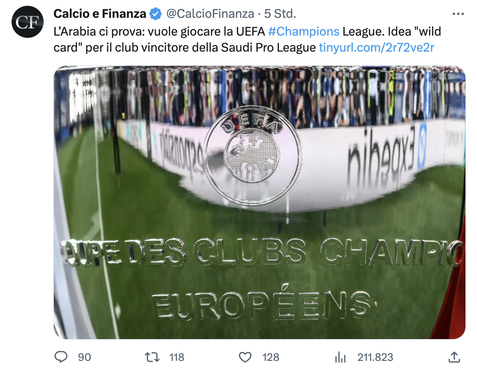477x372 pixels.
Task: Open the trophy image thumbnail
Action: click(x=259, y=202)
